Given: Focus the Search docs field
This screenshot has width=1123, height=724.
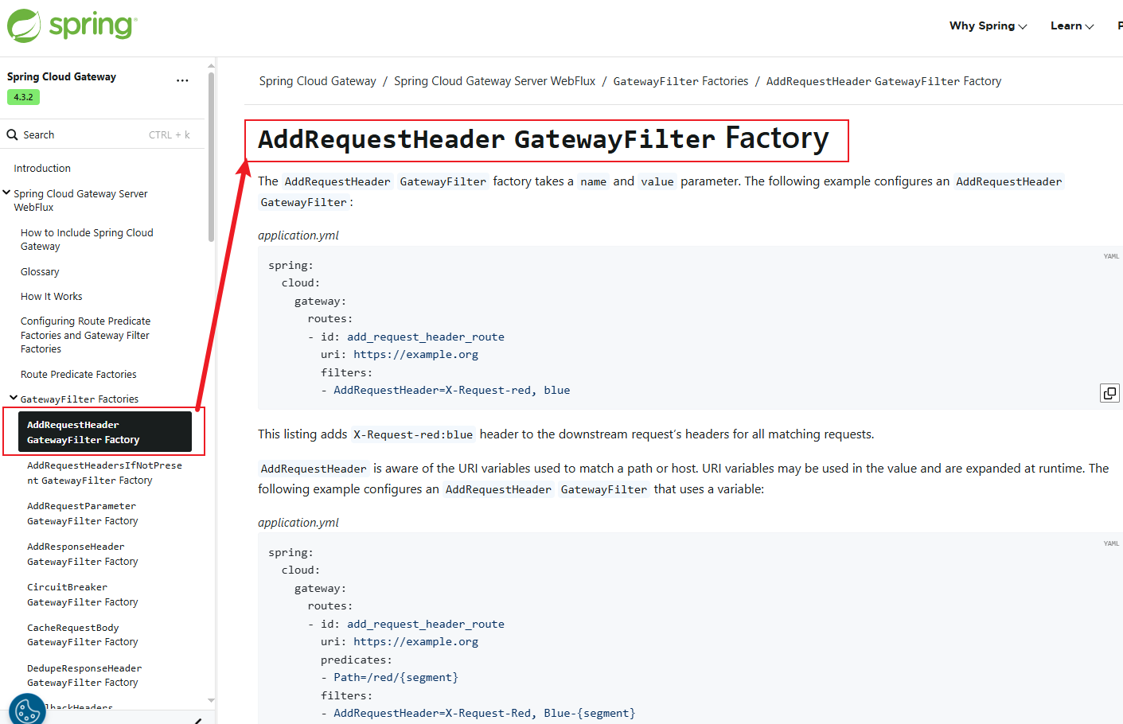Looking at the screenshot, I should tap(102, 134).
